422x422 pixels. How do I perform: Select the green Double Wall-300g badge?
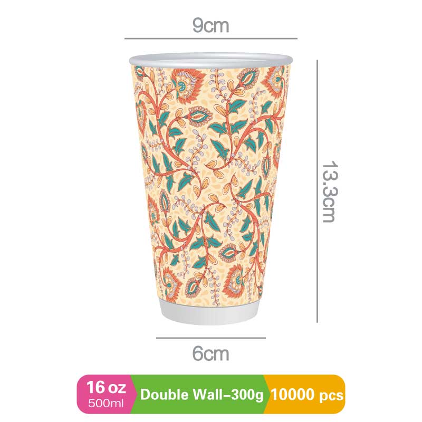coord(199,394)
